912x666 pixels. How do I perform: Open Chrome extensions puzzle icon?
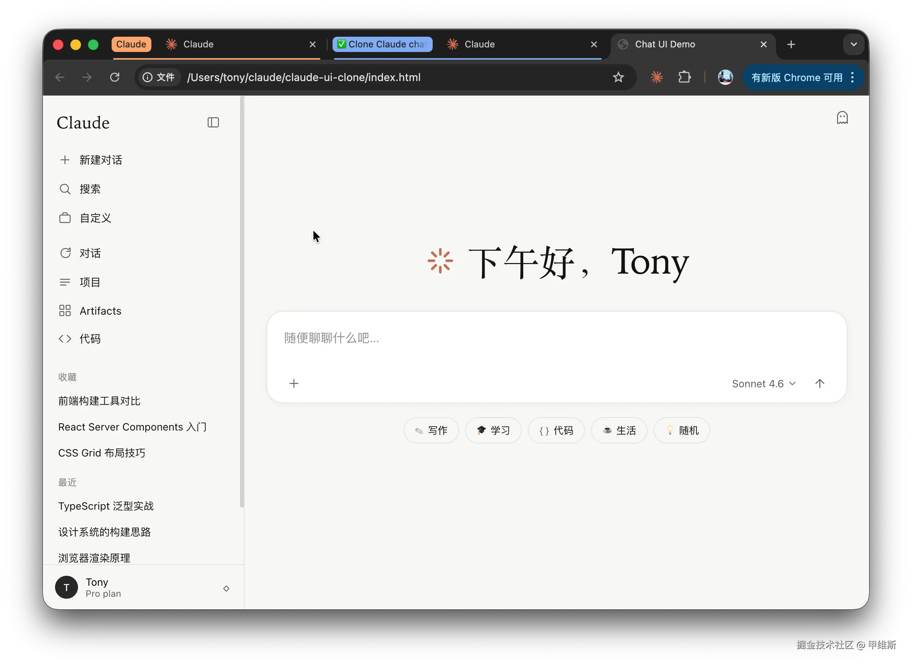pyautogui.click(x=684, y=77)
